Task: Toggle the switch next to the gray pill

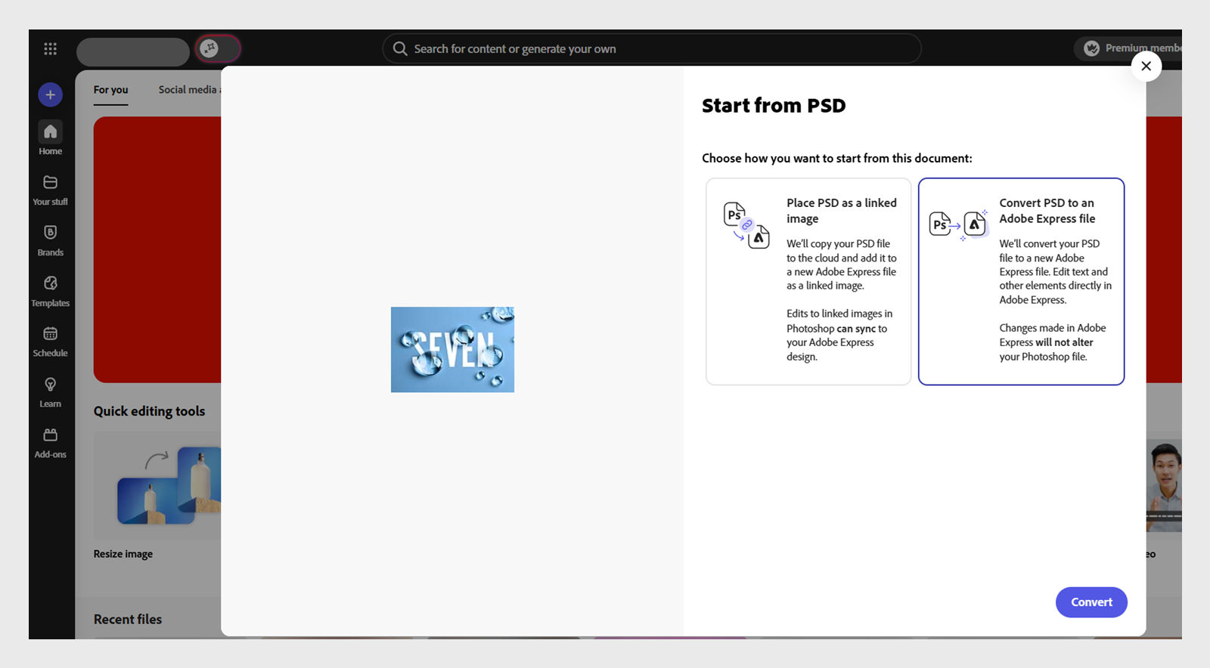Action: click(x=218, y=48)
